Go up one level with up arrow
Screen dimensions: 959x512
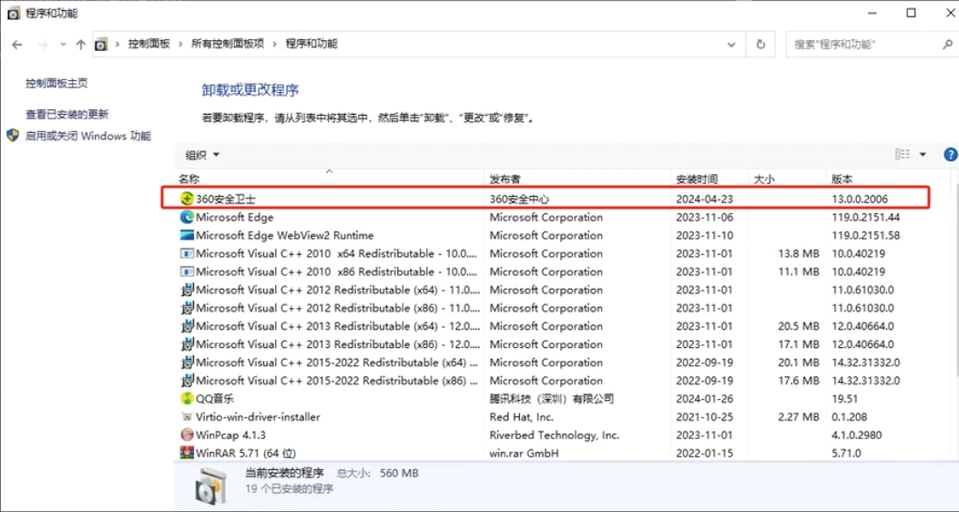tap(81, 44)
